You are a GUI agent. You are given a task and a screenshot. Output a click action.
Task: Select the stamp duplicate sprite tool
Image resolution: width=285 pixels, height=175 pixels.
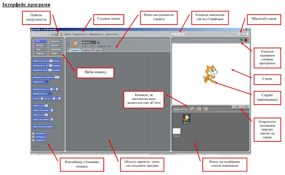click(174, 34)
